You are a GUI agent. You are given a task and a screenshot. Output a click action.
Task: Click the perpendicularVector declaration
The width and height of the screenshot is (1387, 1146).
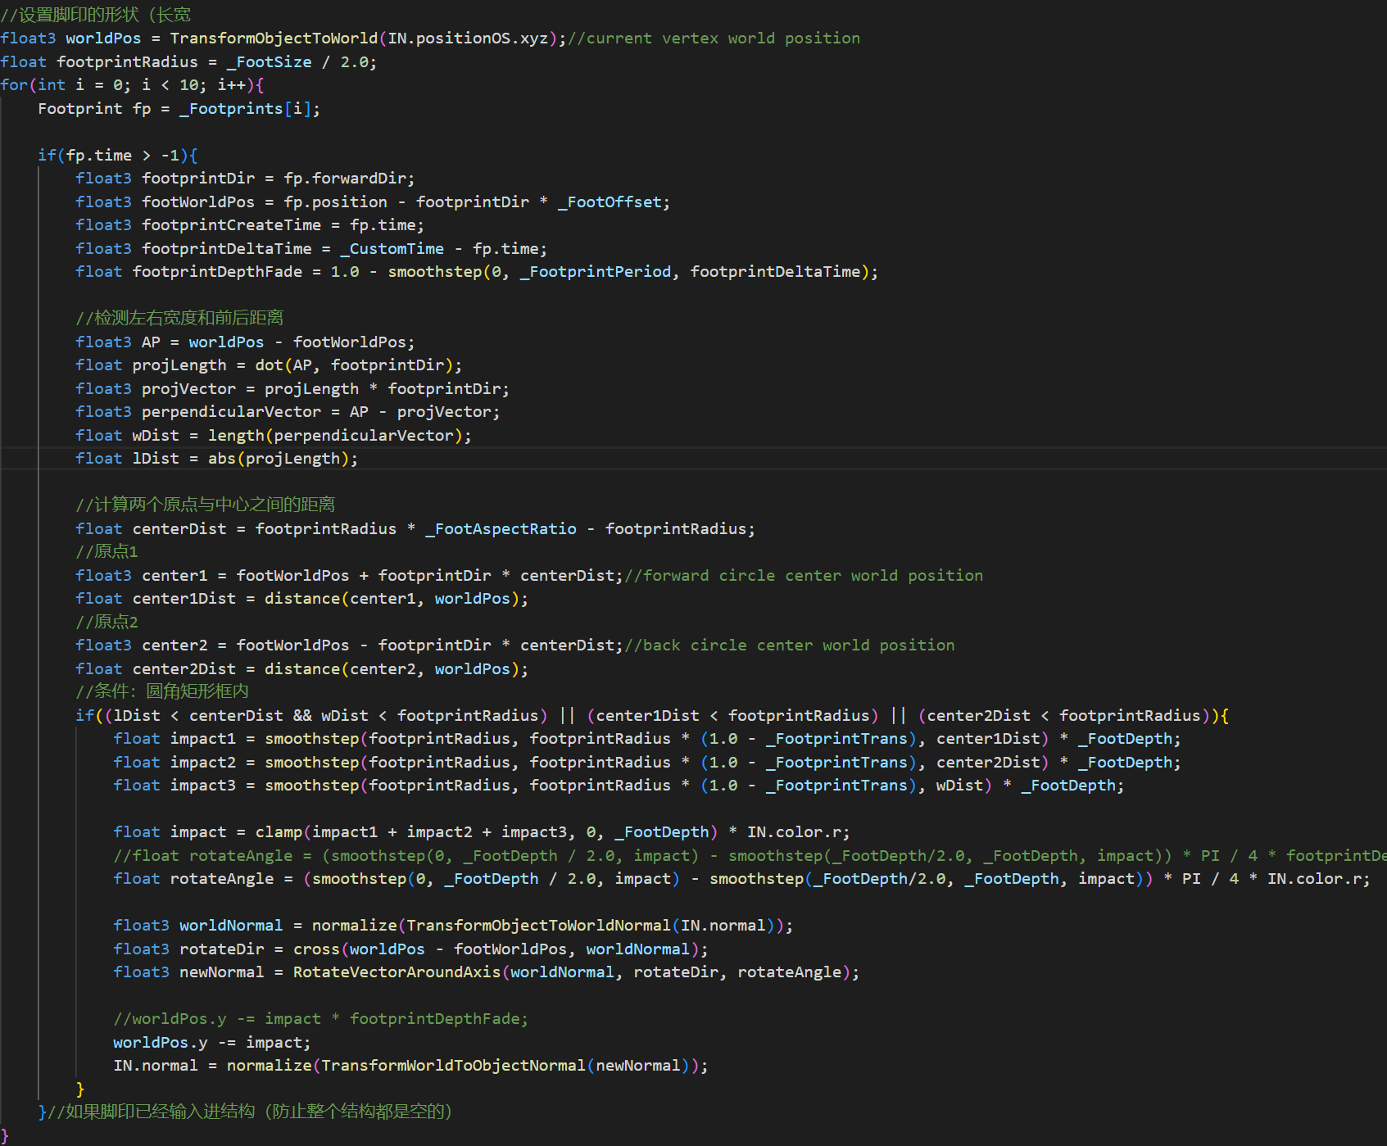coord(231,412)
